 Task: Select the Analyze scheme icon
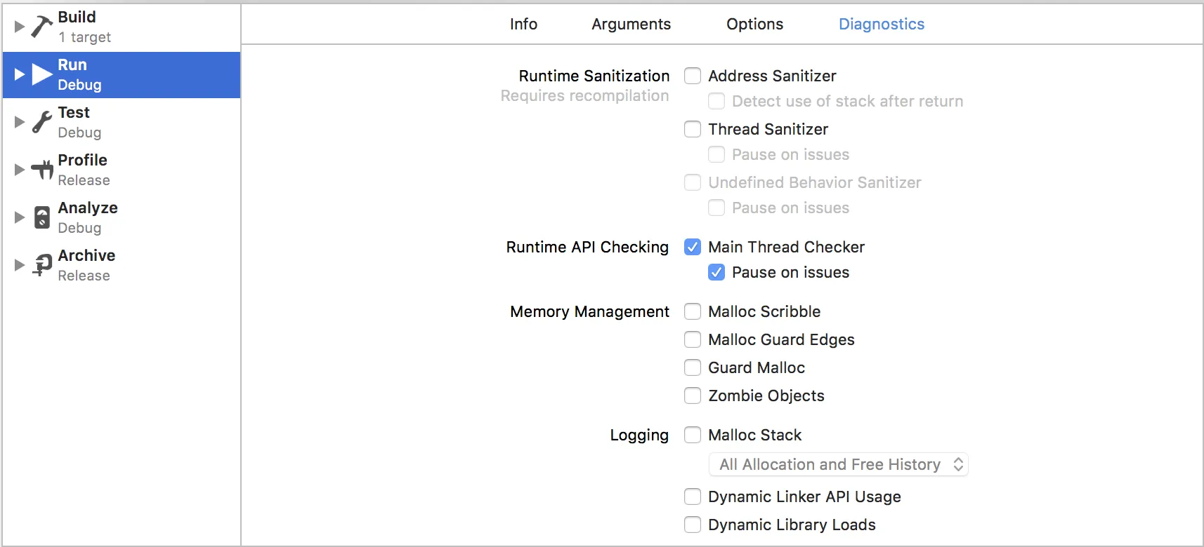coord(42,217)
